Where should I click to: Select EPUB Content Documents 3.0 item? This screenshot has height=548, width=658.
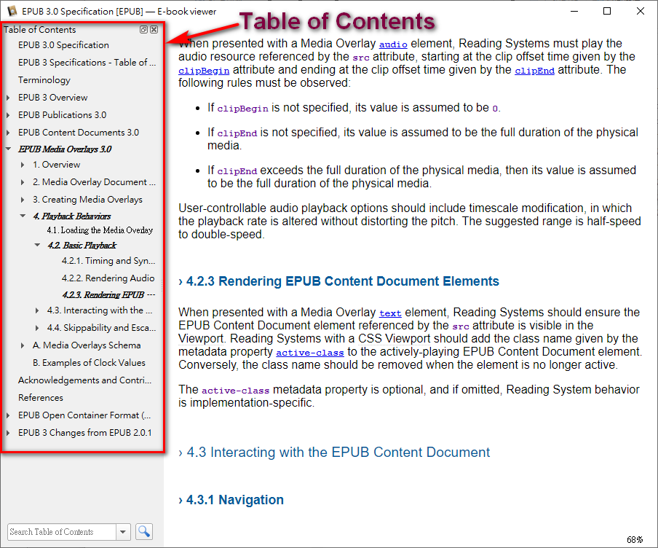coord(79,133)
